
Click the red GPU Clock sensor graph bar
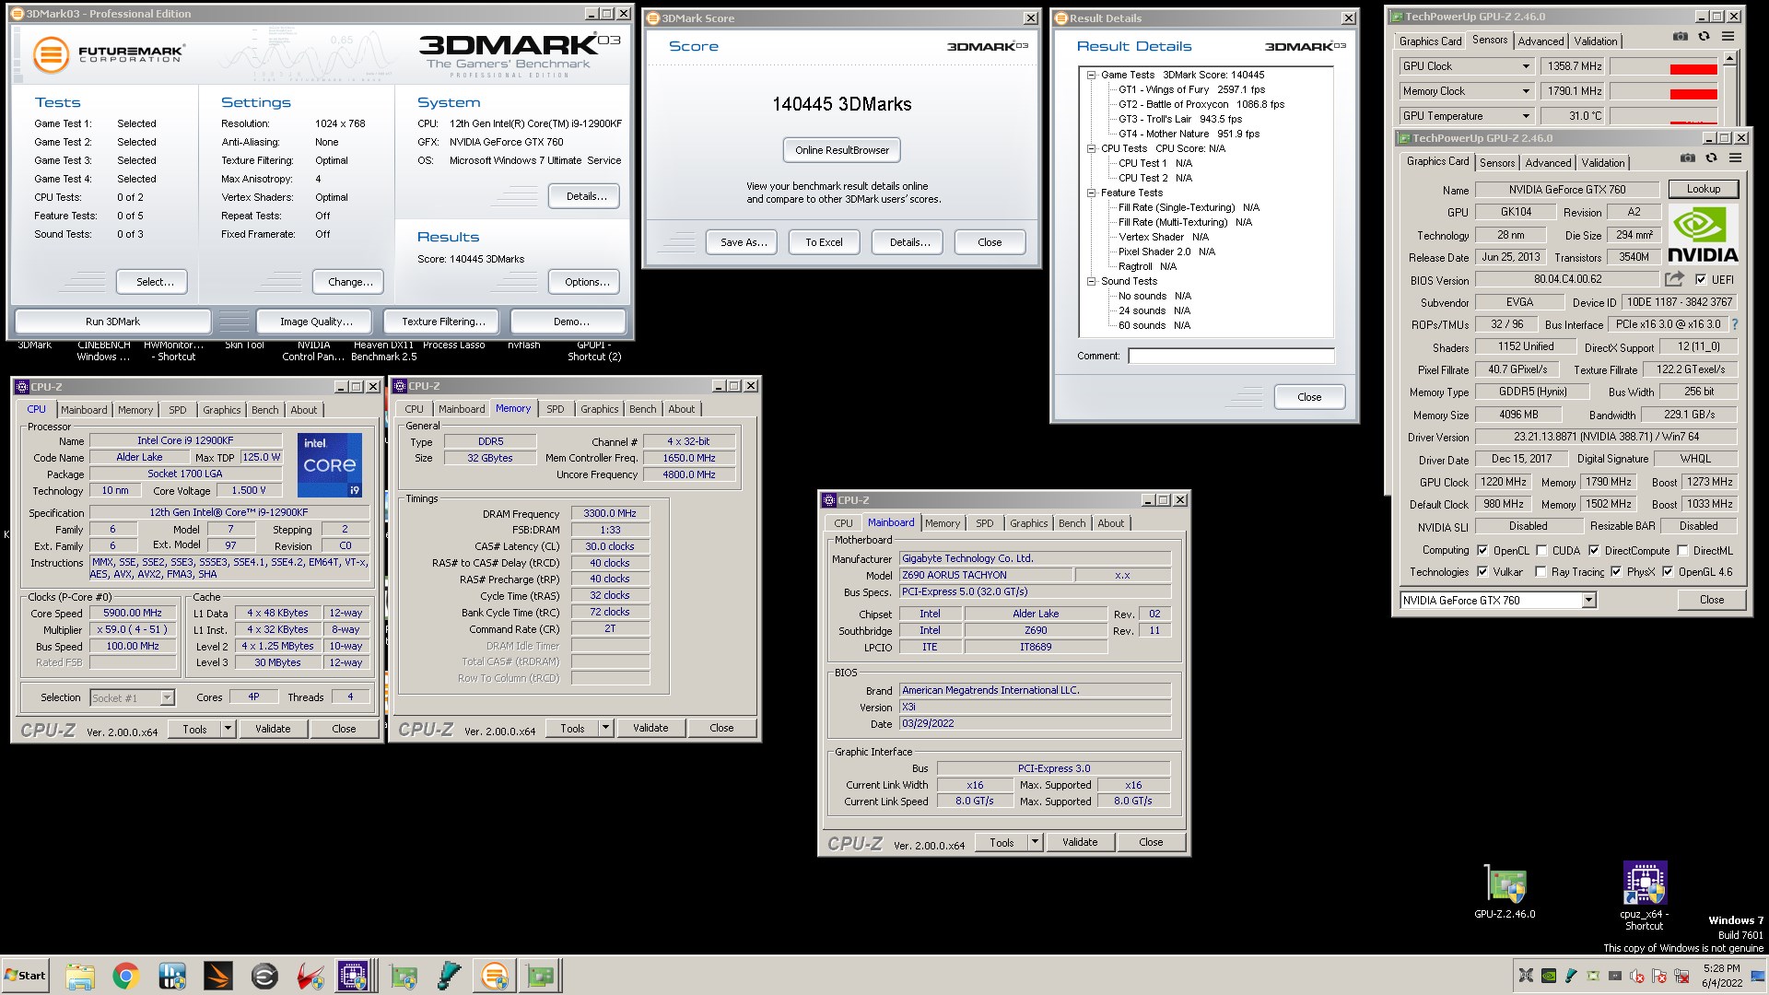[1693, 69]
